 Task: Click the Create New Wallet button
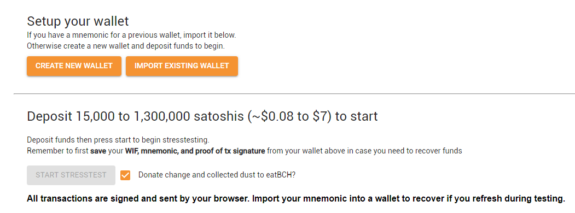coord(74,66)
